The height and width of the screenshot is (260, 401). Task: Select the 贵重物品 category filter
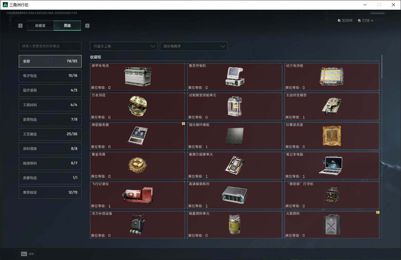(50, 178)
